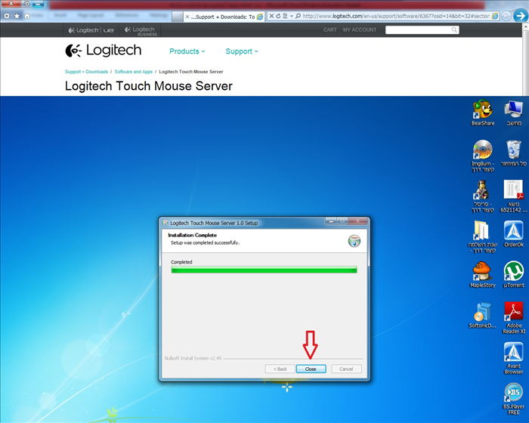This screenshot has width=529, height=423.
Task: Click the installer icon in the setup header
Action: click(354, 241)
